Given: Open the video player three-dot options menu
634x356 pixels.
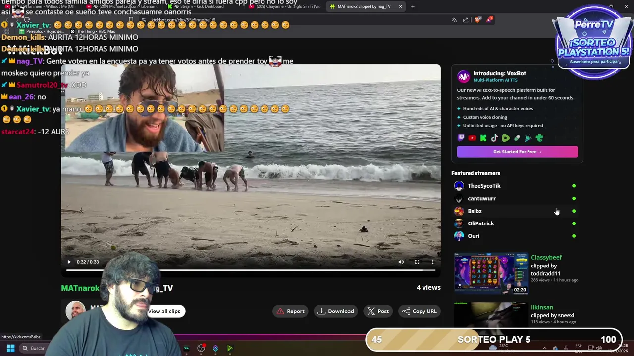Looking at the screenshot, I should [x=433, y=262].
